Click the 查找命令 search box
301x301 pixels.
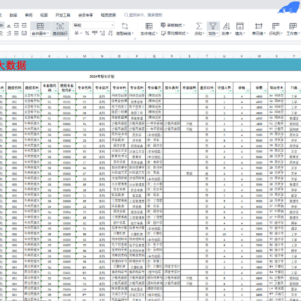coord(143,15)
